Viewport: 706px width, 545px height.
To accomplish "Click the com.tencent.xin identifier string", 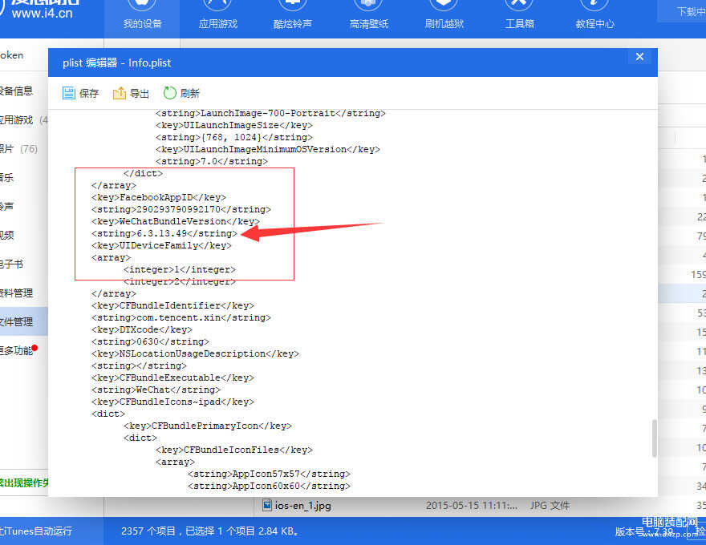I will point(181,317).
